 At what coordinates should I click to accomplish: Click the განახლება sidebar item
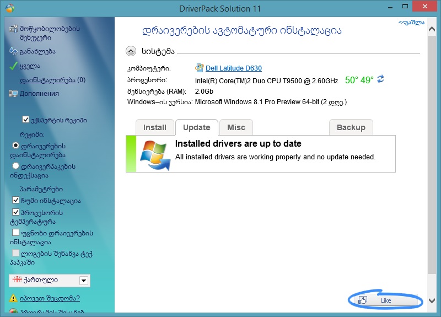pos(37,51)
